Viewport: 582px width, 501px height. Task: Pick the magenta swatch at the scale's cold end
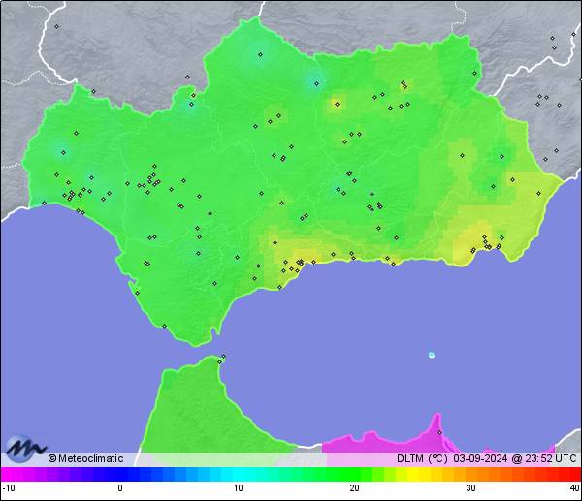pos(8,474)
